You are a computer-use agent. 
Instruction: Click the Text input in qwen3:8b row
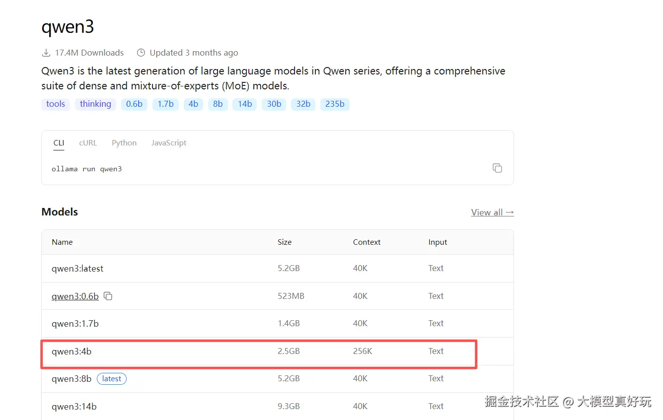tap(436, 378)
